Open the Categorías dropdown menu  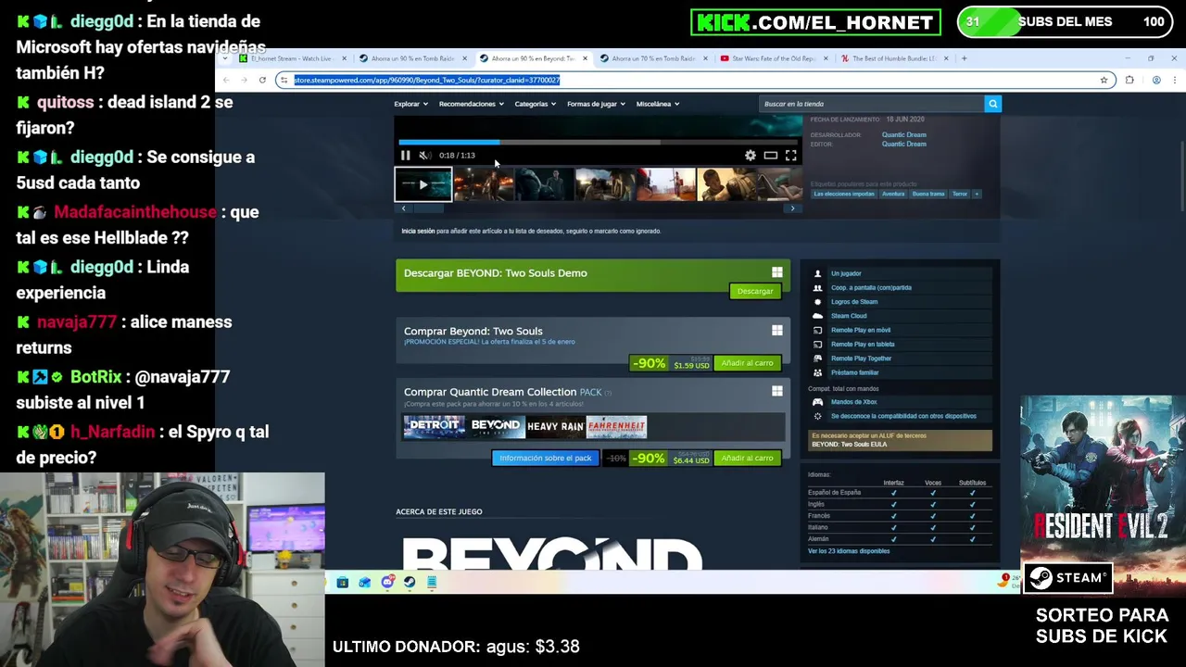(535, 104)
